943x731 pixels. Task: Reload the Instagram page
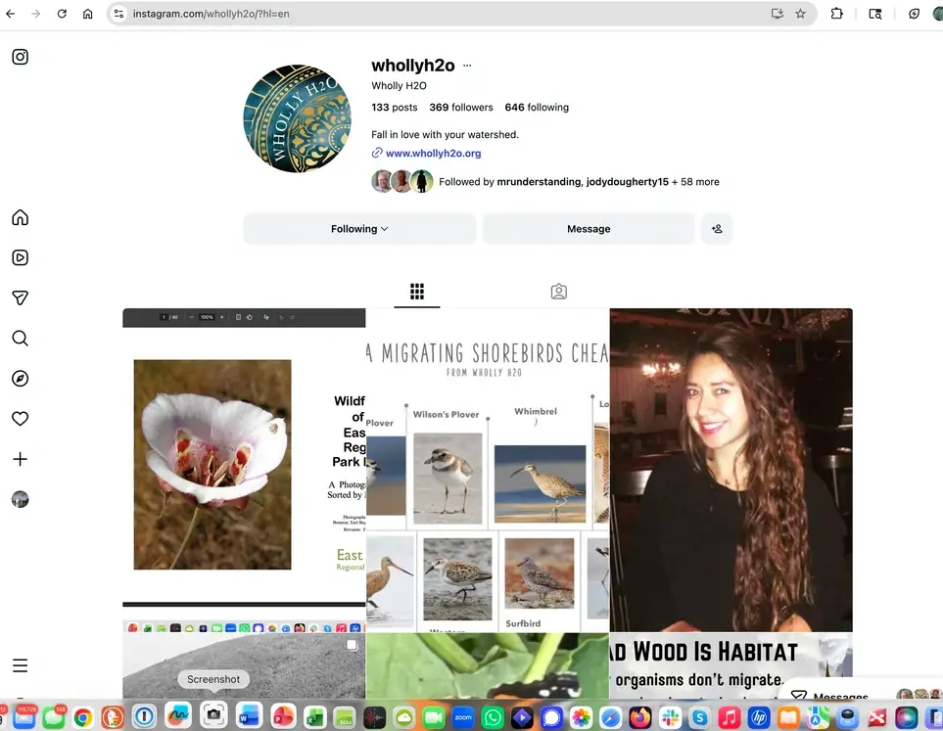click(62, 14)
